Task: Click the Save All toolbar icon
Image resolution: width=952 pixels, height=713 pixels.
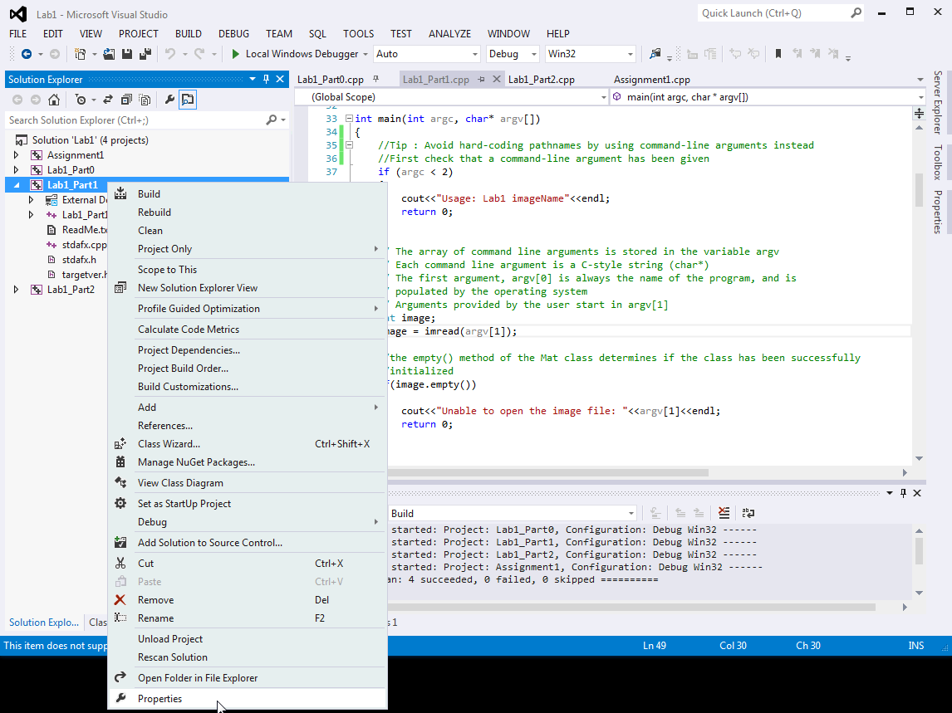Action: pos(144,53)
